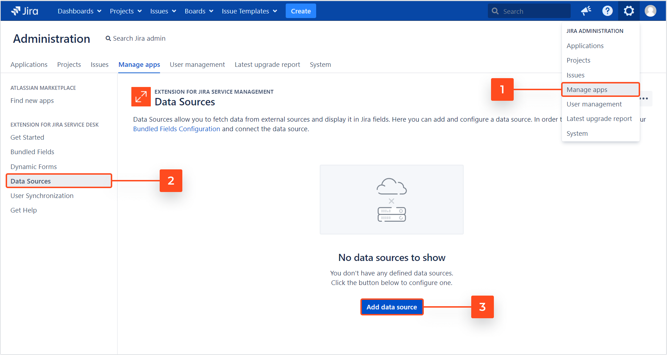
Task: Click the 'No data sources to show' heading
Action: pyautogui.click(x=392, y=258)
